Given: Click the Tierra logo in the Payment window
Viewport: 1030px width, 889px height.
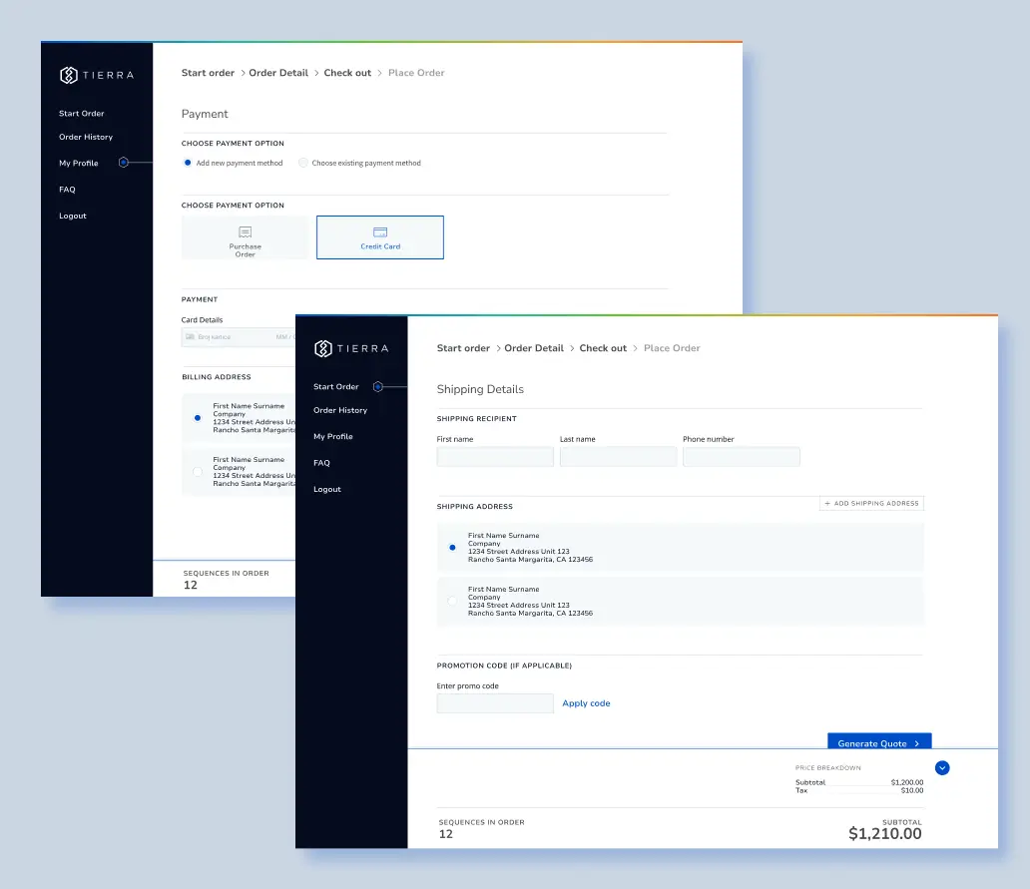Looking at the screenshot, I should tap(97, 75).
